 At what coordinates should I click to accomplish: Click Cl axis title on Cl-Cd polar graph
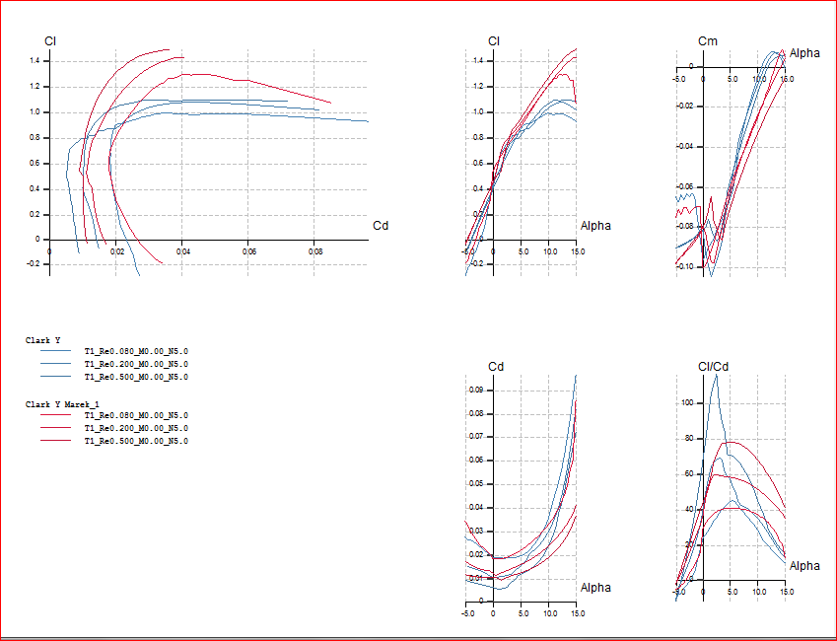(50, 40)
